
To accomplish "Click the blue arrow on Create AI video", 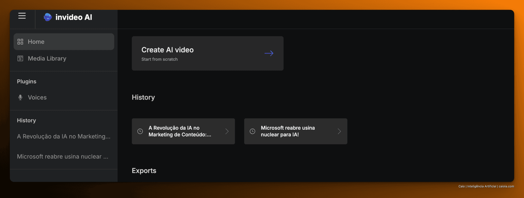I will point(269,53).
